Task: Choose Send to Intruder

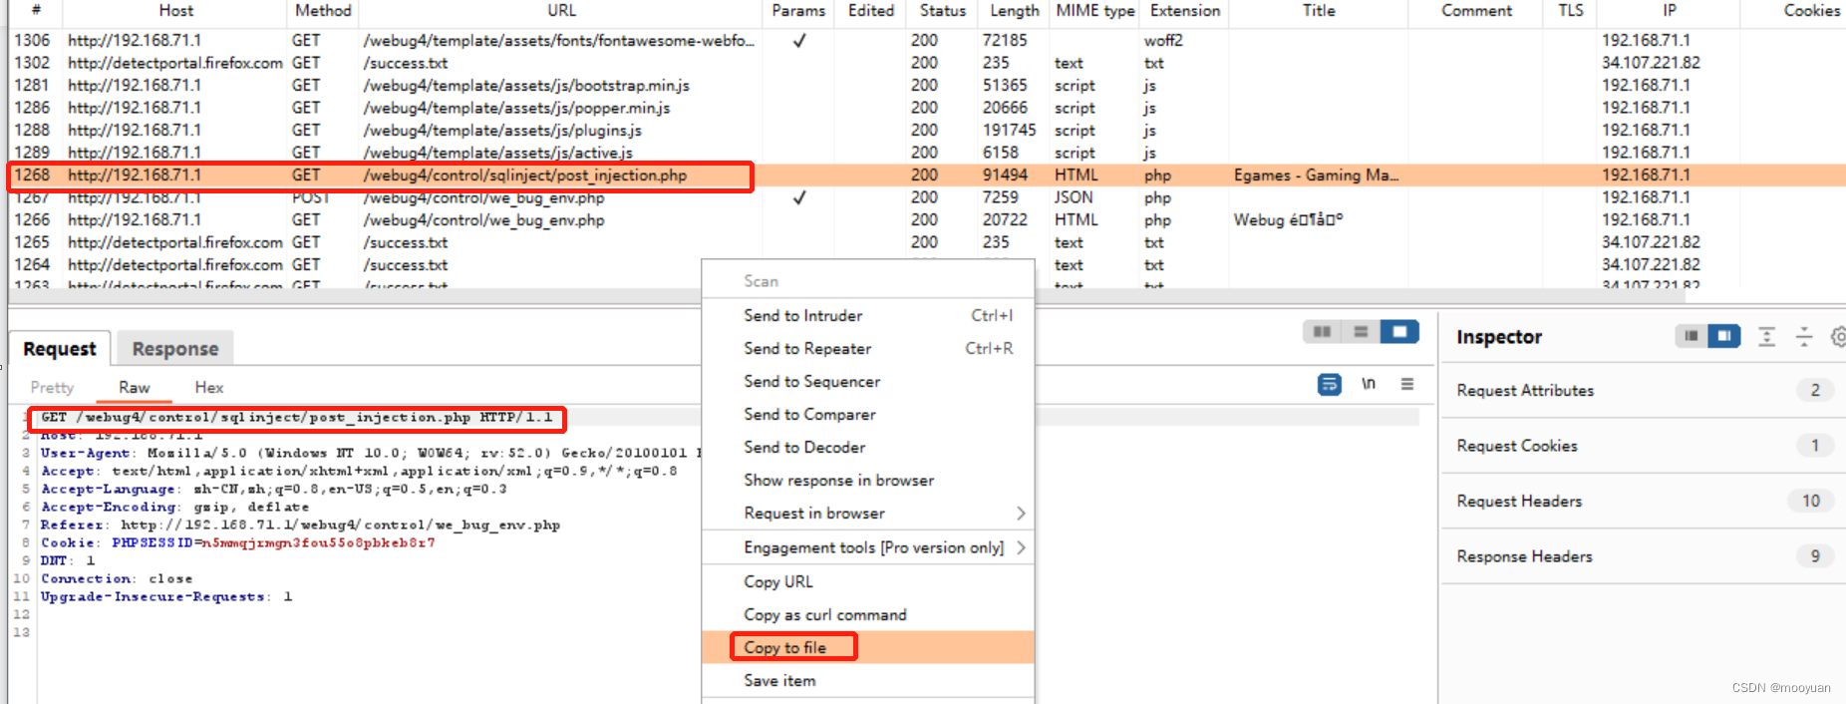Action: click(868, 315)
